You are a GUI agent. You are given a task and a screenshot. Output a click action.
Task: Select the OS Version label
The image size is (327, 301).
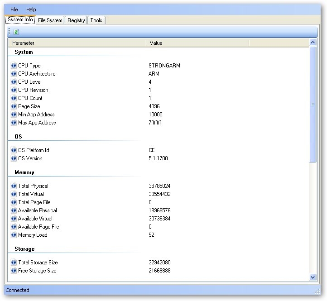pos(30,158)
